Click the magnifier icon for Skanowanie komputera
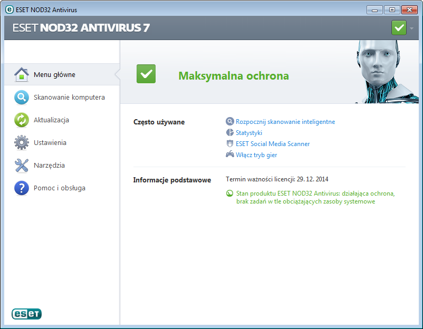 pyautogui.click(x=22, y=98)
